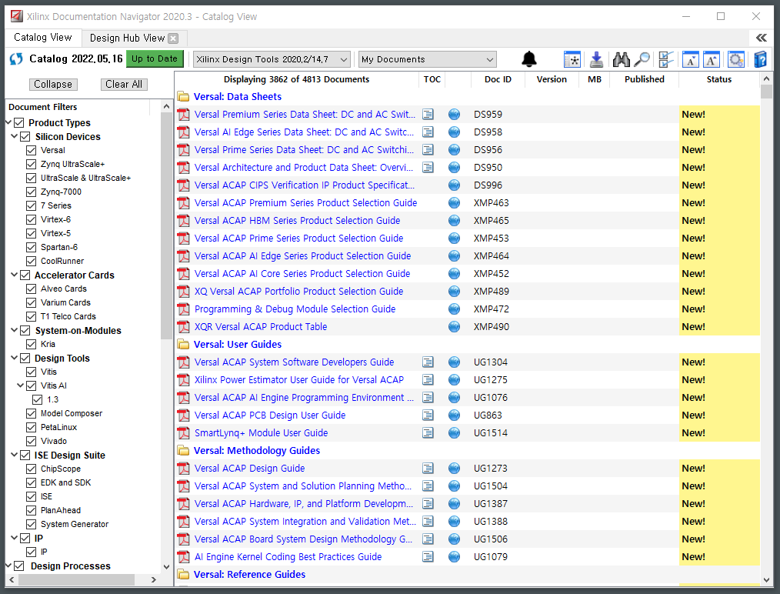This screenshot has height=594, width=780.
Task: Click PDF icon of XQR Versal ACAP Product Table
Action: coord(184,327)
